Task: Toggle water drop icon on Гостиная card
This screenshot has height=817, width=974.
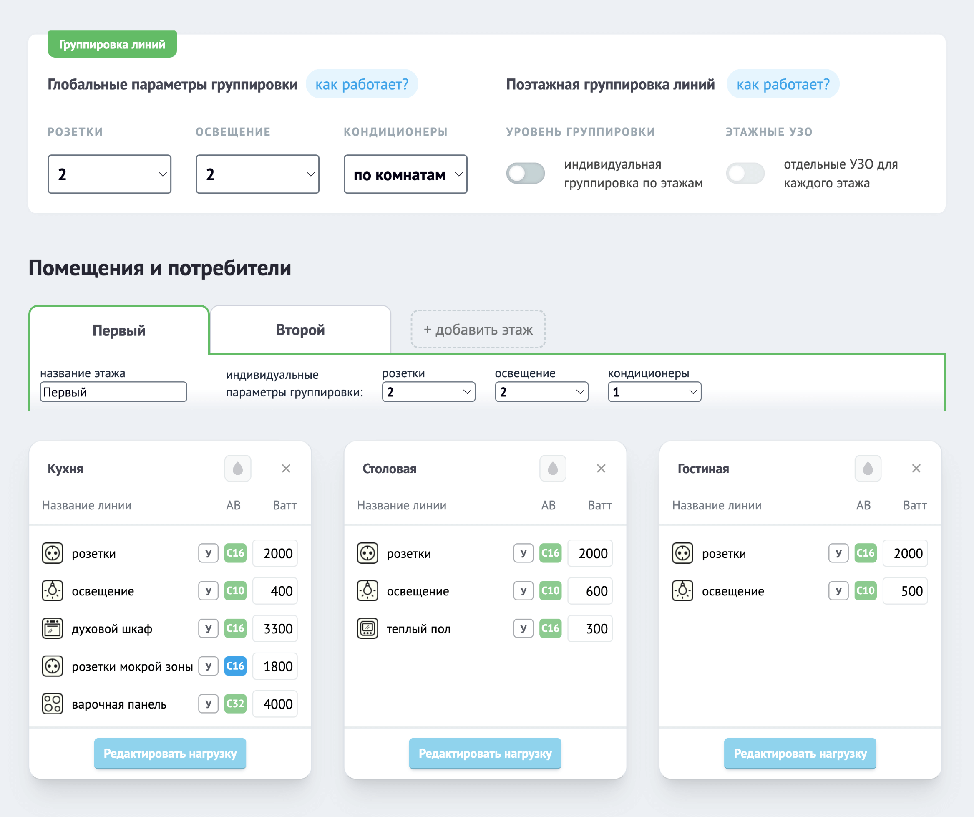Action: [868, 469]
